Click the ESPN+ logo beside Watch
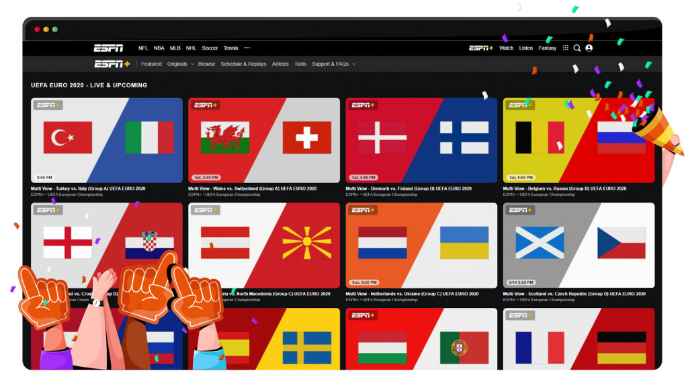 pos(481,48)
